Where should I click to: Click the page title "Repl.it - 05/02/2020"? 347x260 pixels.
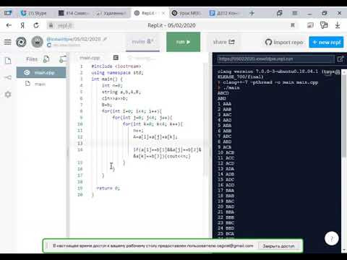click(x=171, y=25)
